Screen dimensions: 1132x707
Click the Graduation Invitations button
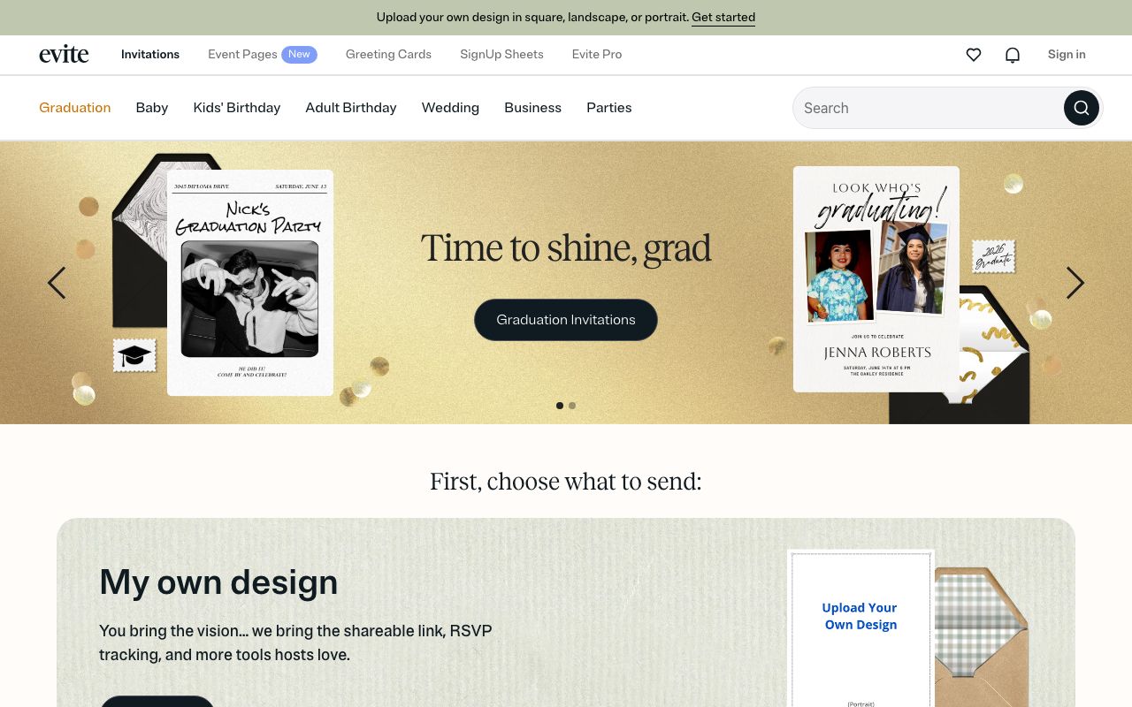pos(566,320)
